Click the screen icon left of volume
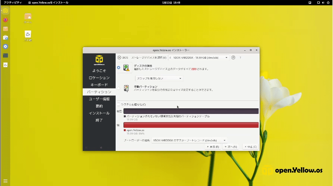The width and height of the screenshot is (333, 186). [318, 3]
